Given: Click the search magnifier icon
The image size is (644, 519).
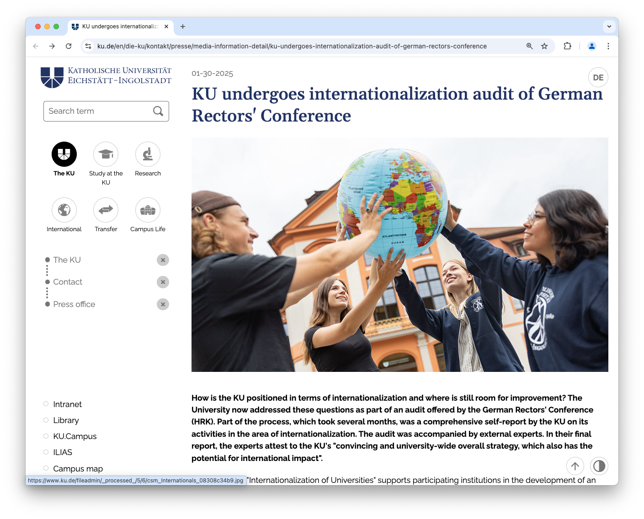Looking at the screenshot, I should 158,111.
